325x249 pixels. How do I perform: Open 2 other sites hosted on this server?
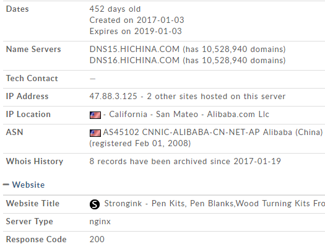click(216, 97)
